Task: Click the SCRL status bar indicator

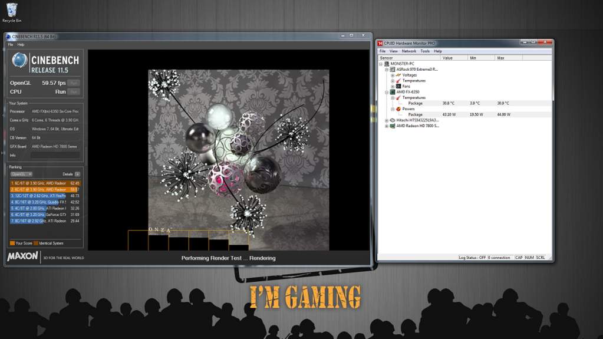Action: pyautogui.click(x=541, y=258)
